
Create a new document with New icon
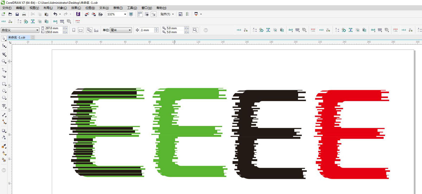pyautogui.click(x=4, y=14)
